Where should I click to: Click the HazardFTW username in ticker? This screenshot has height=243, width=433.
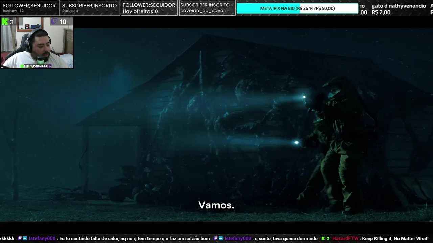point(345,239)
